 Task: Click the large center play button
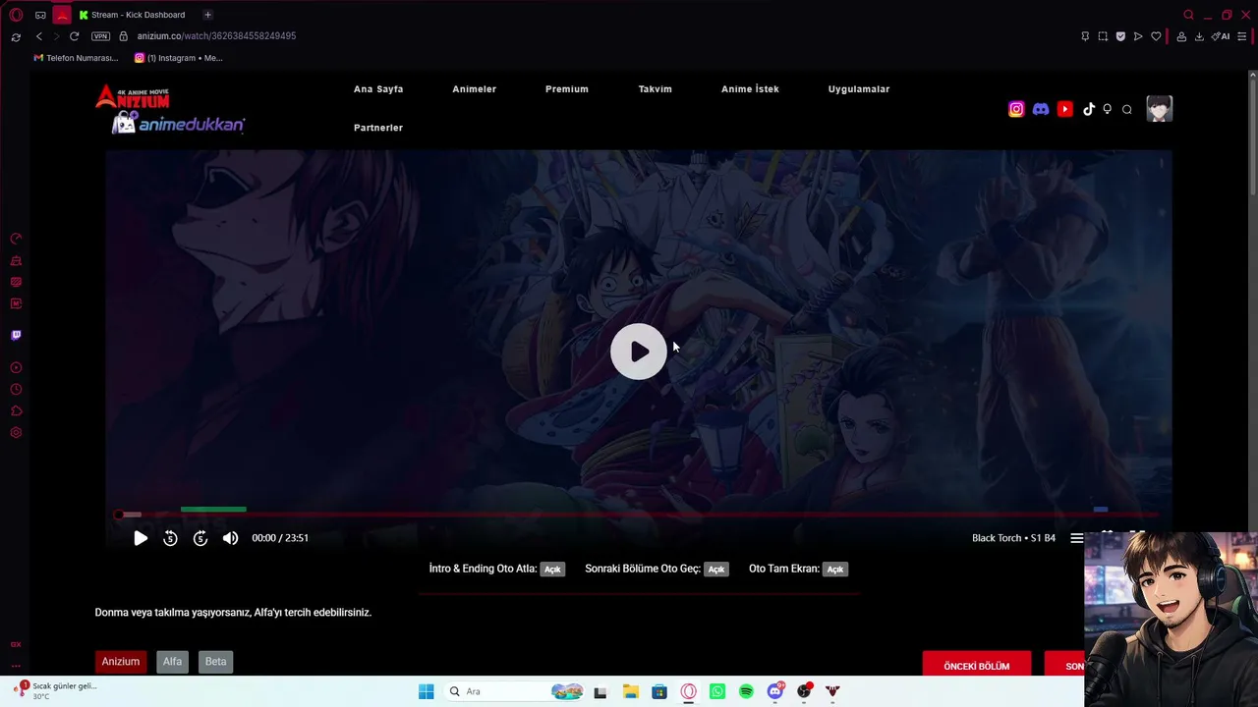click(639, 352)
